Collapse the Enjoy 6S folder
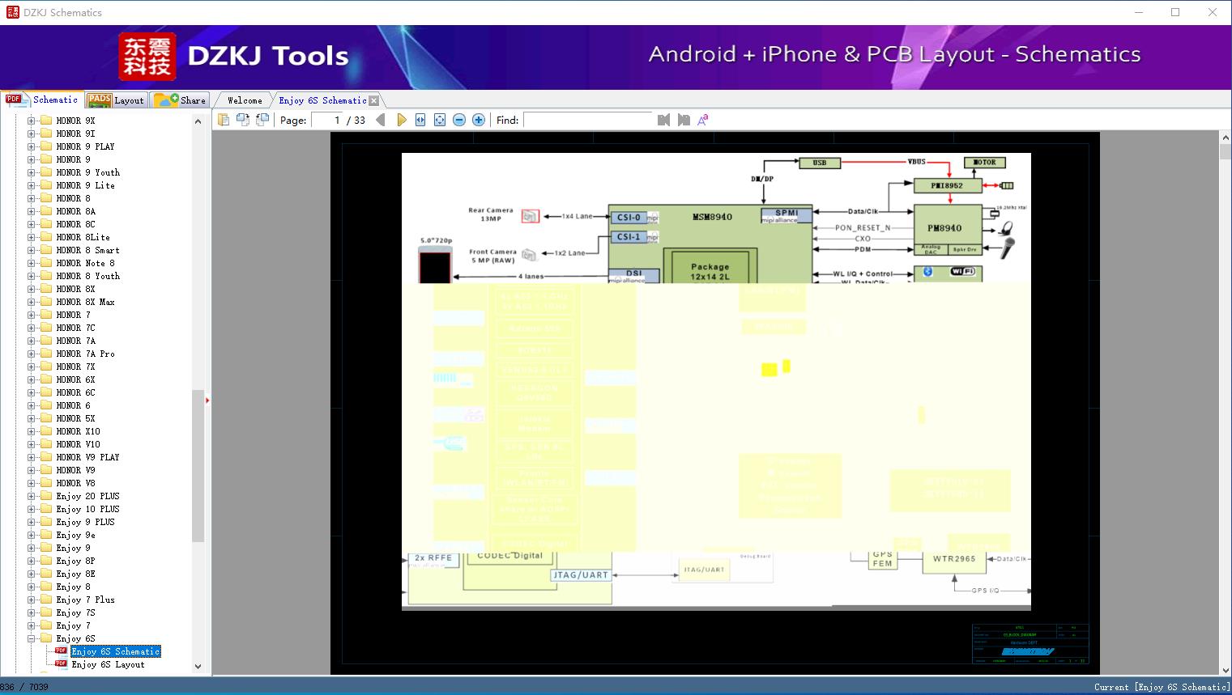The image size is (1232, 695). click(x=32, y=638)
